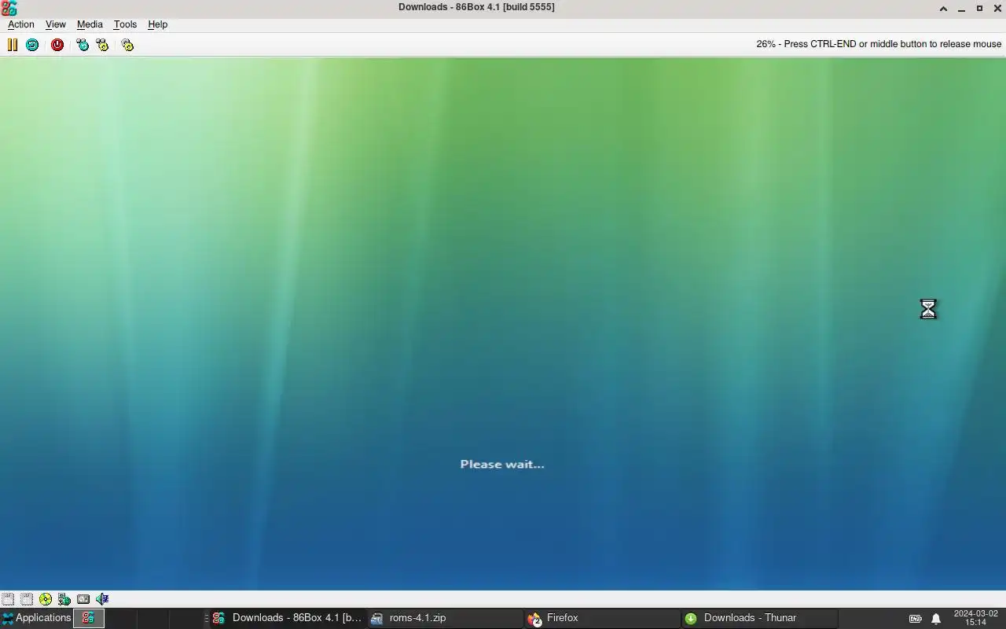Send Ctrl+Alt+Del using the teal keys icon
Screen dimensions: 1006x629
click(x=83, y=45)
